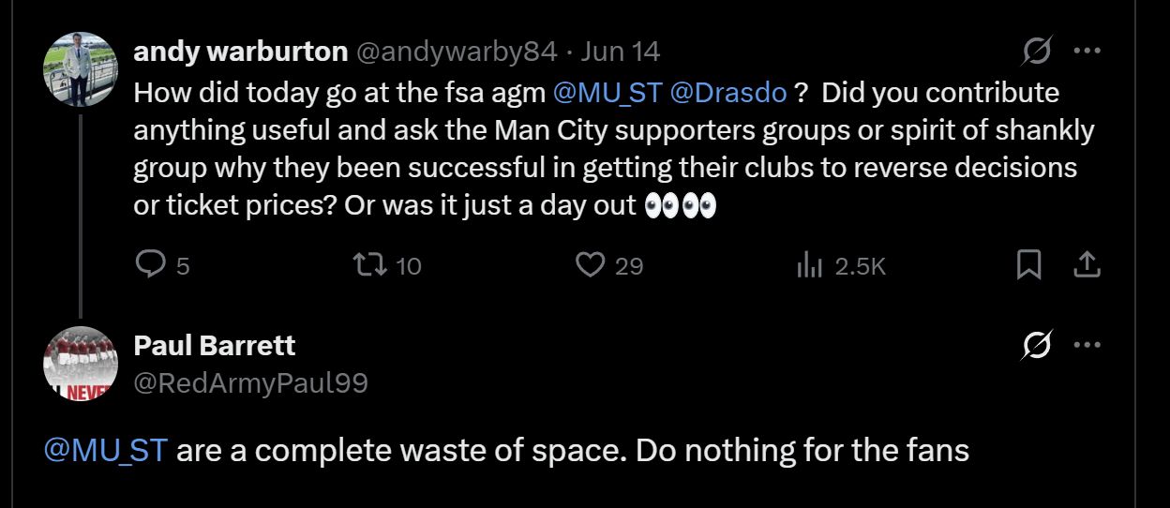This screenshot has width=1170, height=508.
Task: Click the @MU_ST mention in andy's tweet
Action: click(607, 94)
